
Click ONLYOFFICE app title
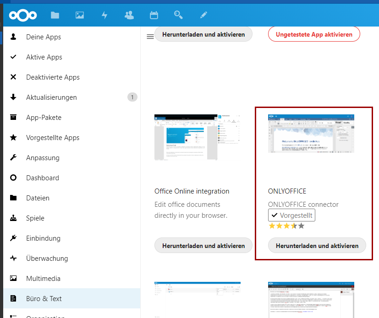(x=287, y=191)
